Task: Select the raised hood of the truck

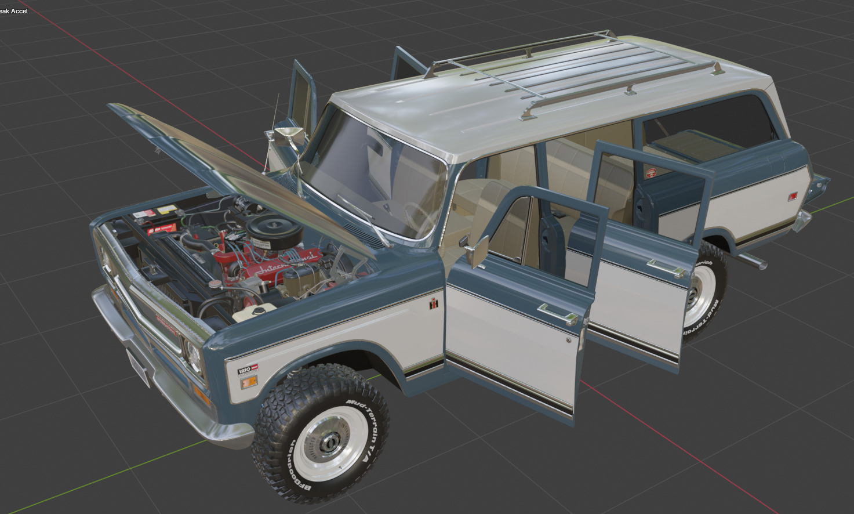Action: tap(232, 174)
